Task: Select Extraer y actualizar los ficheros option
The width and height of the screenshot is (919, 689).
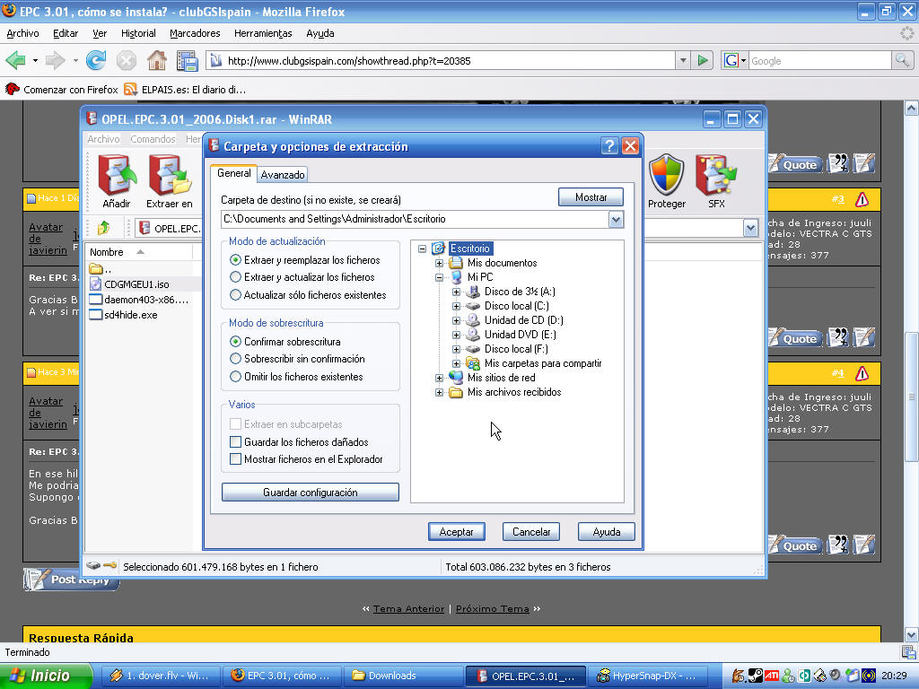Action: tap(236, 277)
